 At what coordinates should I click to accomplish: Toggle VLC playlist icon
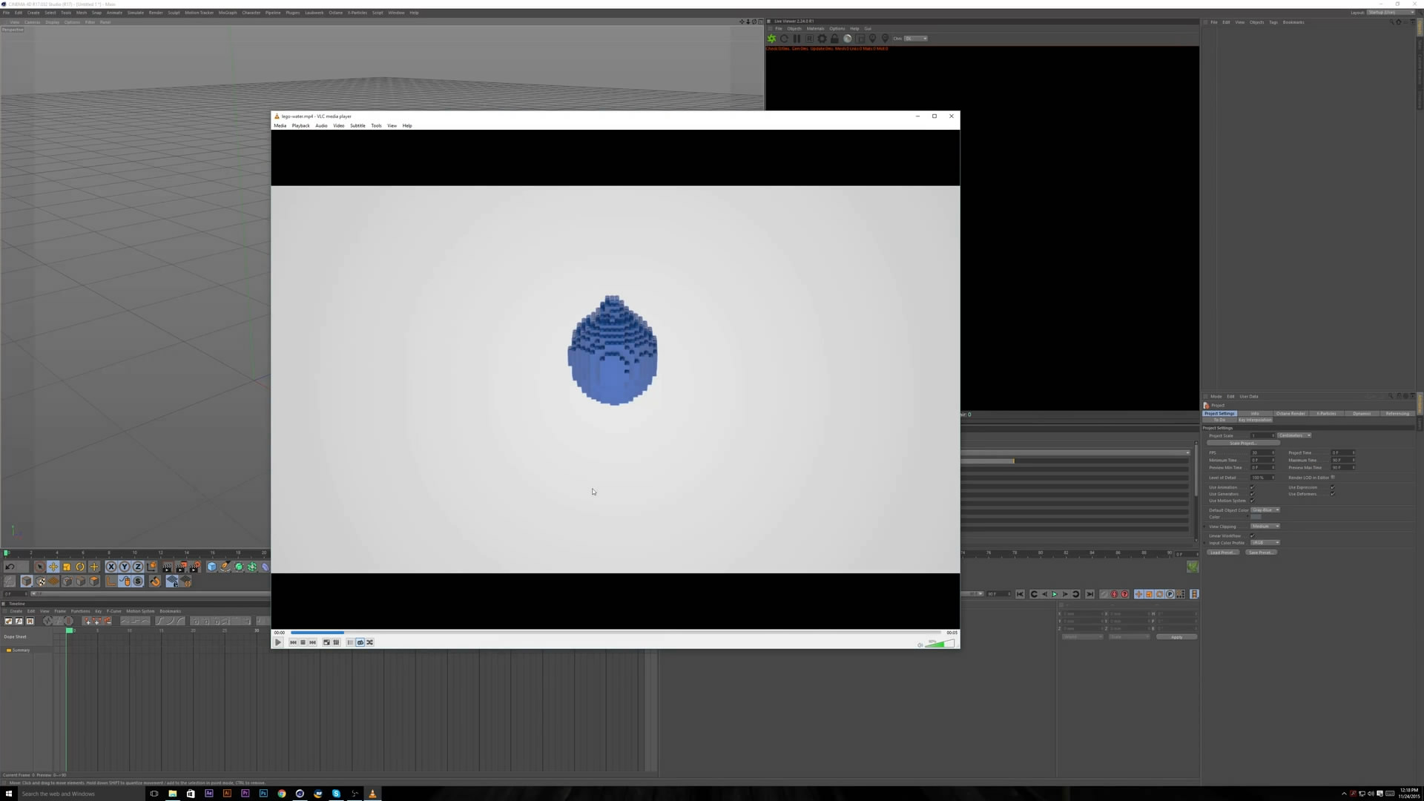pyautogui.click(x=351, y=642)
